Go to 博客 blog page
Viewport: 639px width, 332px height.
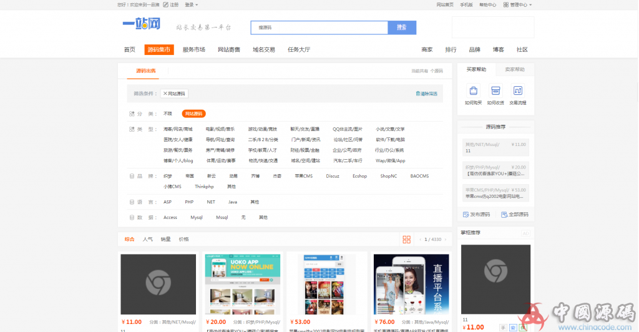tap(498, 50)
